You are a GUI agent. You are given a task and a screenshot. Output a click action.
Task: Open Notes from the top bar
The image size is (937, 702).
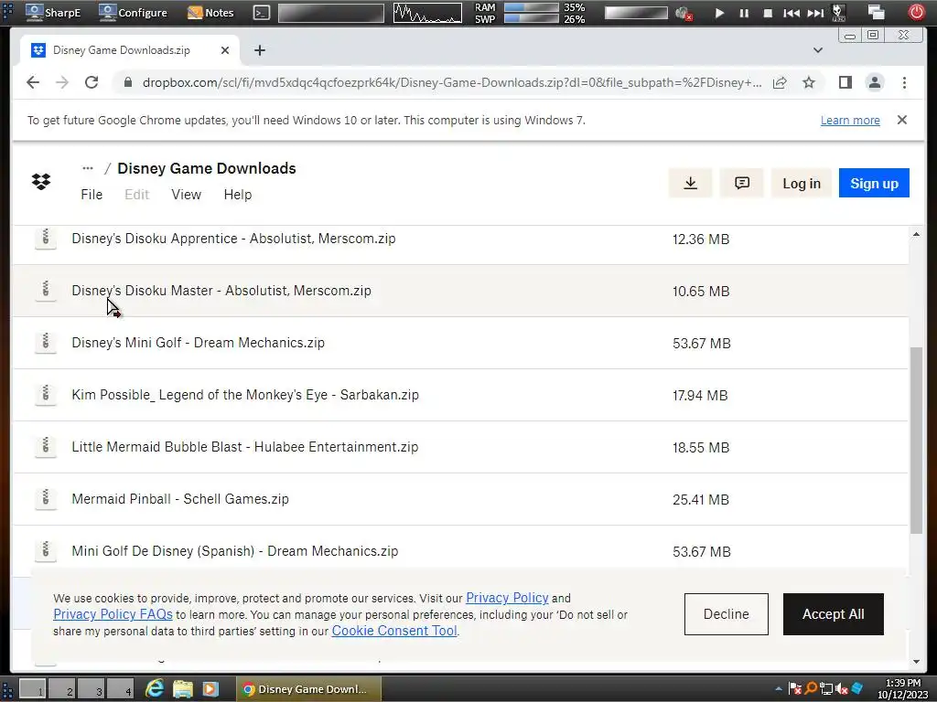210,13
